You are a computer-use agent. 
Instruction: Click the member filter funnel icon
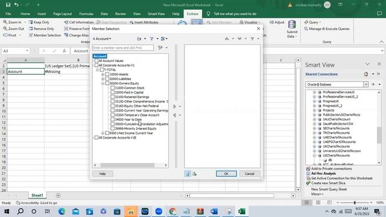[x=151, y=39]
